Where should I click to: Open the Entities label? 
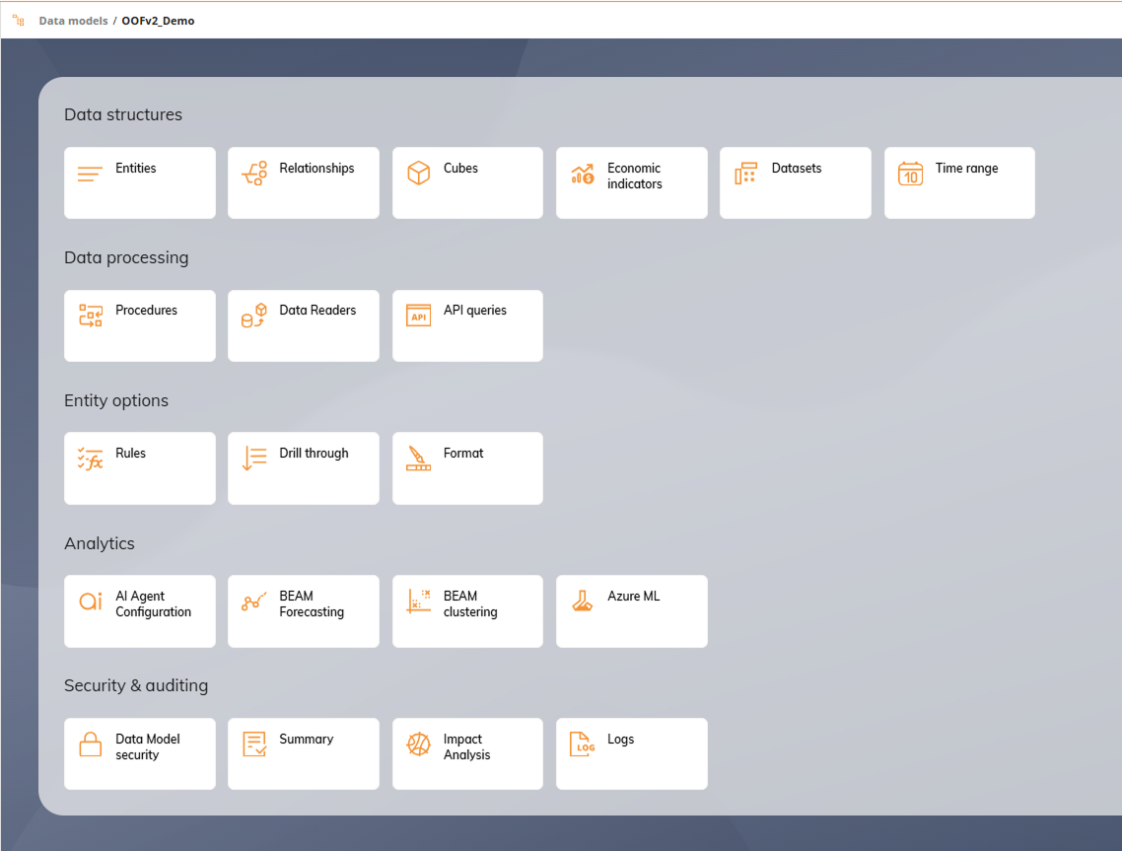[x=136, y=169]
